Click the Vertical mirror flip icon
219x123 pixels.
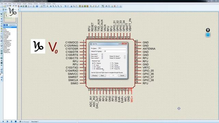point(1,80)
